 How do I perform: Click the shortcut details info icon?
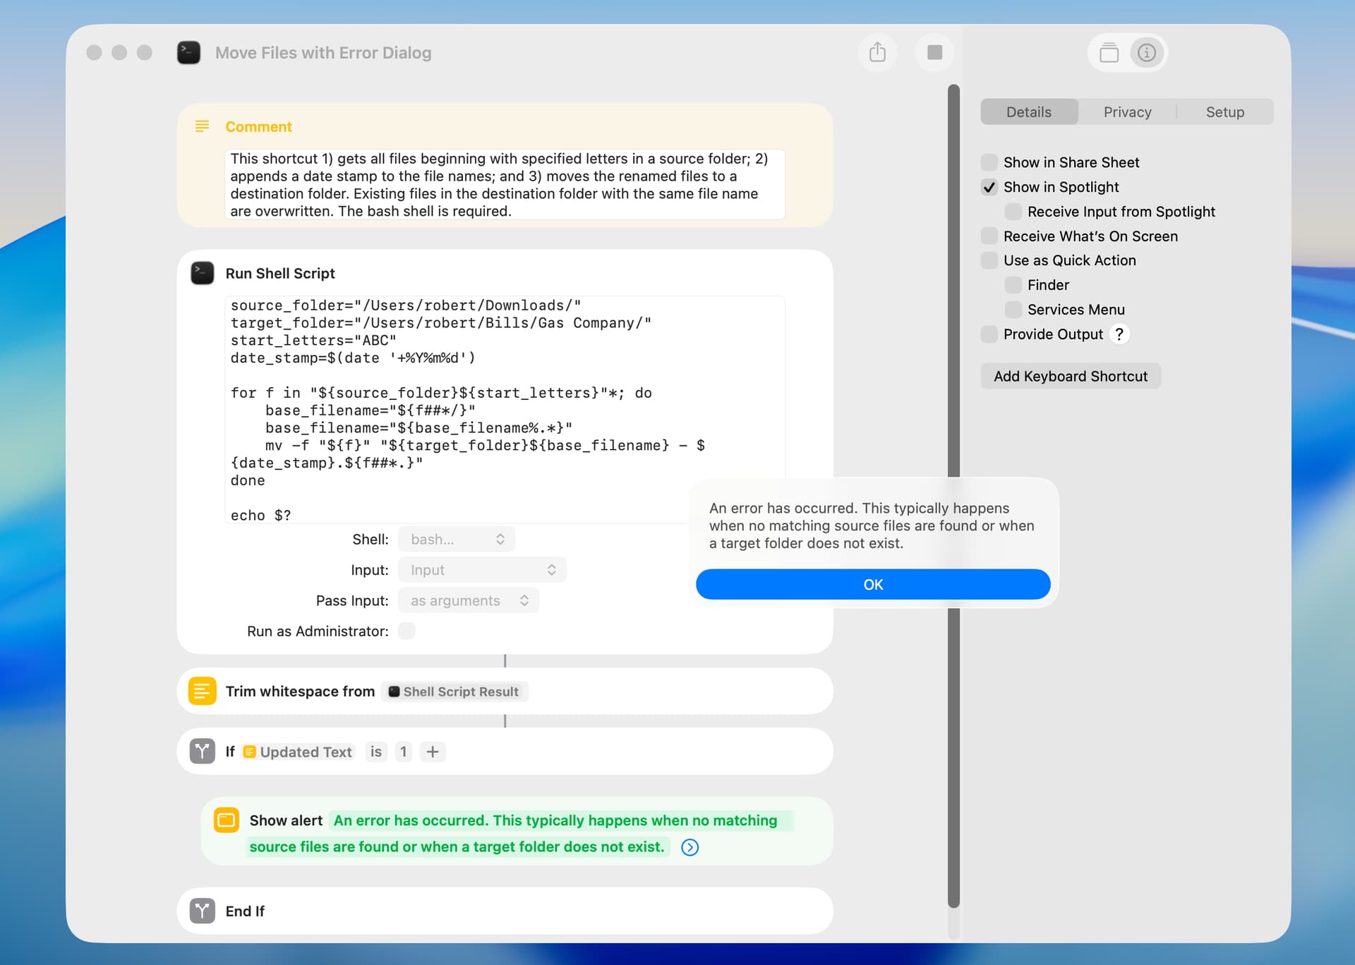tap(1147, 52)
